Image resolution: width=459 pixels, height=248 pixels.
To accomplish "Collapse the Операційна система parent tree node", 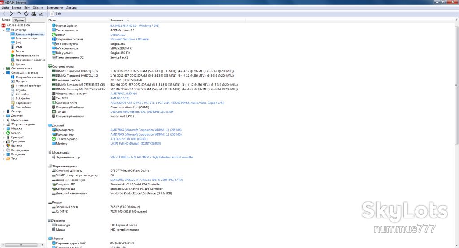I will (x=4, y=73).
